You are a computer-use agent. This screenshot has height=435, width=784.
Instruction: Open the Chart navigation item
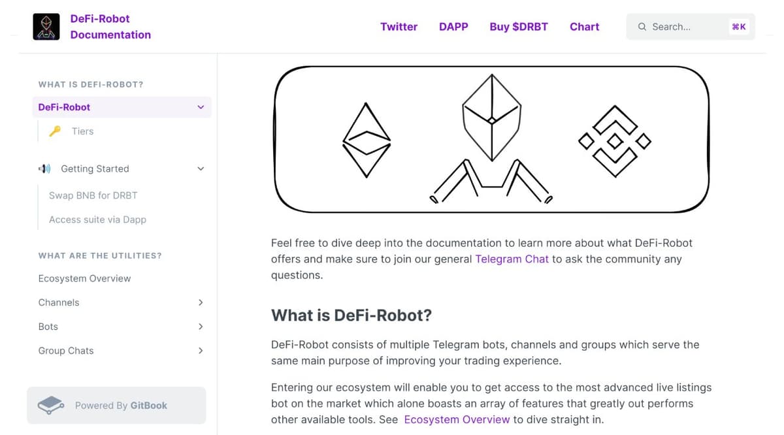[584, 27]
